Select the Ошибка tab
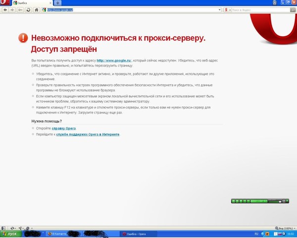The width and height of the screenshot is (297, 238). (31, 3)
